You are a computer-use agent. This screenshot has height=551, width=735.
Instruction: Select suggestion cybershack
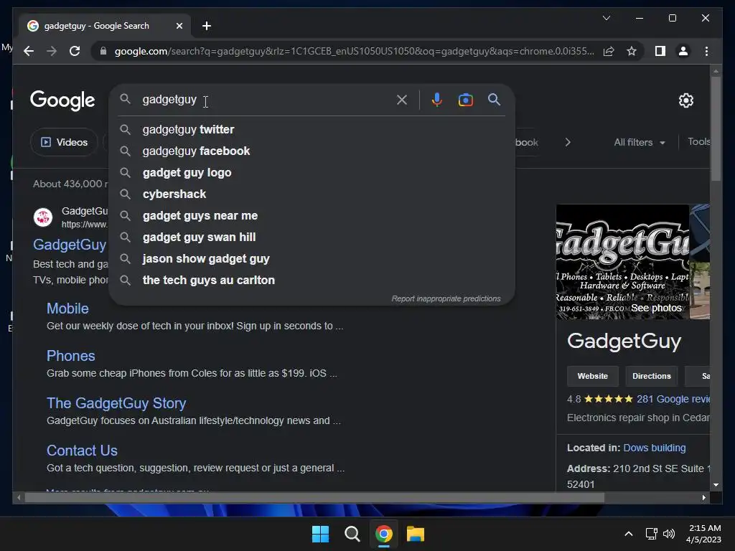pyautogui.click(x=312, y=194)
